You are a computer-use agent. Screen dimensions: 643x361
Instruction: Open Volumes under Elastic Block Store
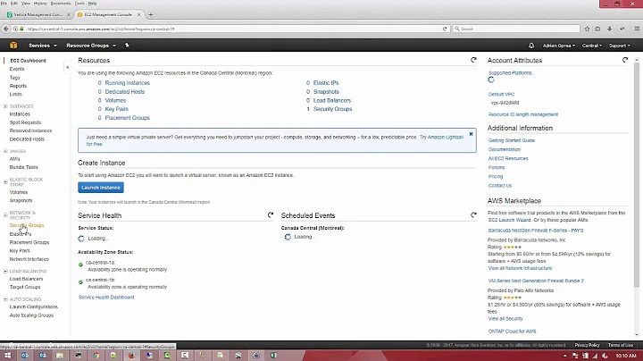point(19,192)
